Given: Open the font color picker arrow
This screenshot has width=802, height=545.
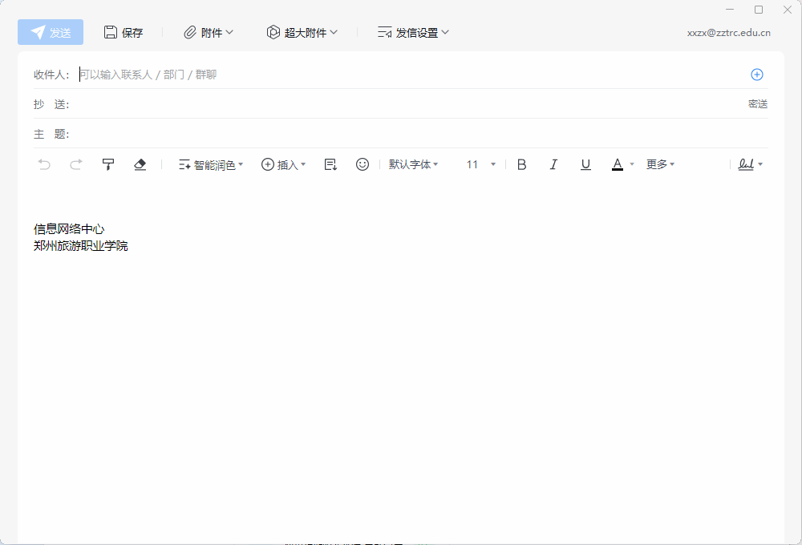Looking at the screenshot, I should pos(632,164).
